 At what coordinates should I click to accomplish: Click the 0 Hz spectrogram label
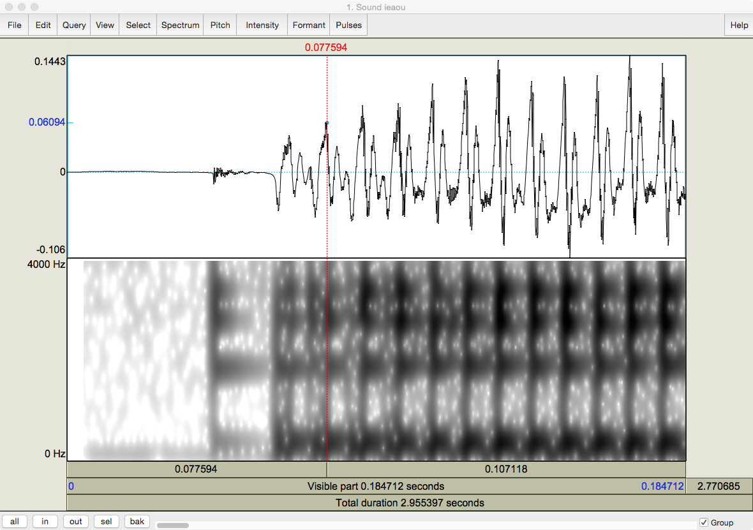[x=55, y=453]
